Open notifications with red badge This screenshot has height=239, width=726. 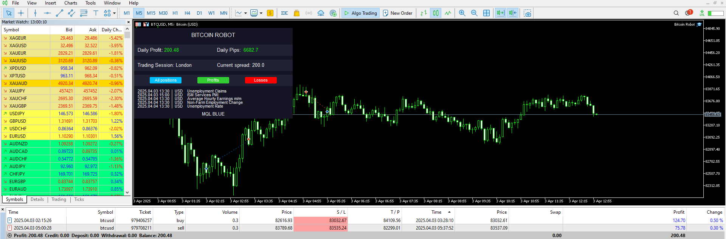pyautogui.click(x=688, y=13)
